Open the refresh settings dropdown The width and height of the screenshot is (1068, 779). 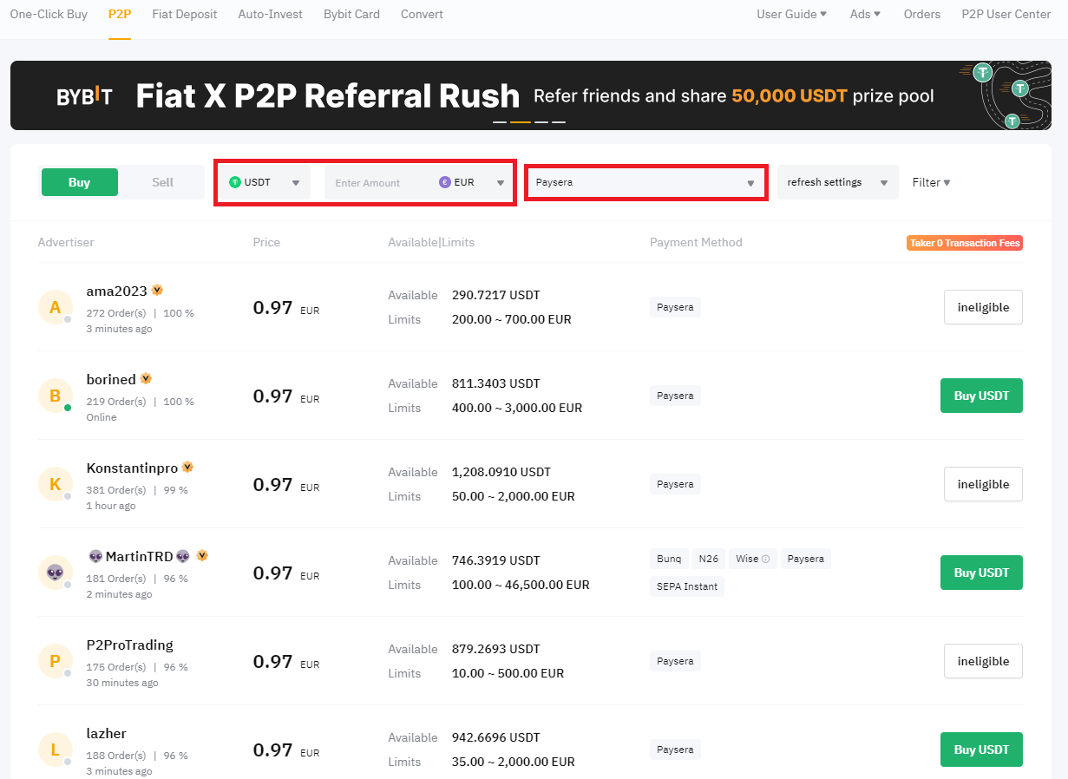pyautogui.click(x=838, y=182)
